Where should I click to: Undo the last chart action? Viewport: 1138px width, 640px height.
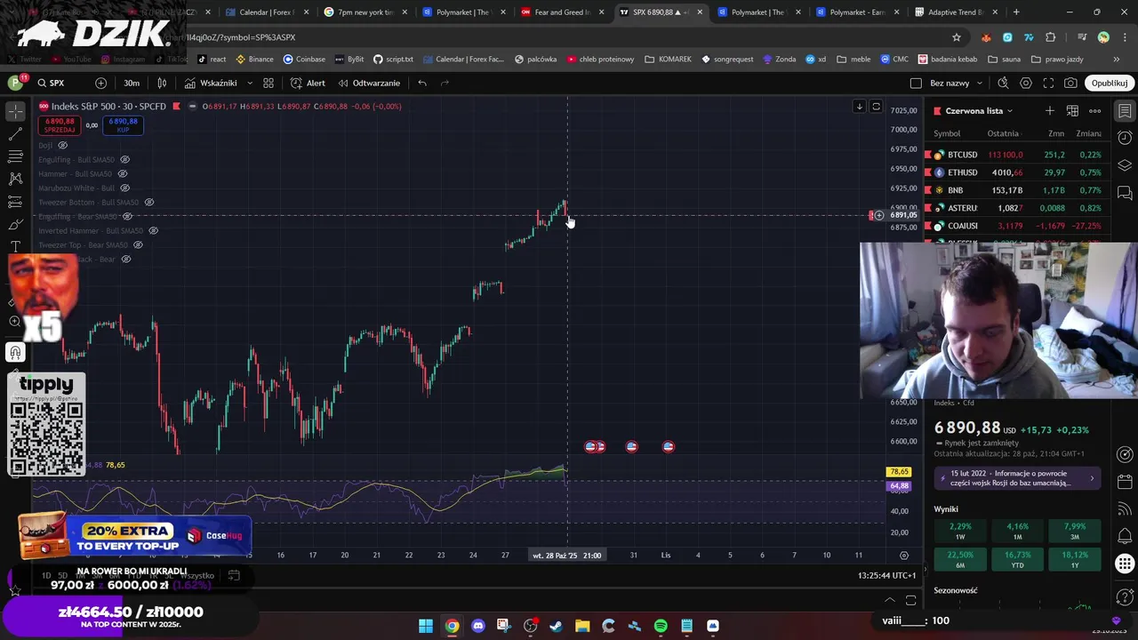[x=422, y=83]
